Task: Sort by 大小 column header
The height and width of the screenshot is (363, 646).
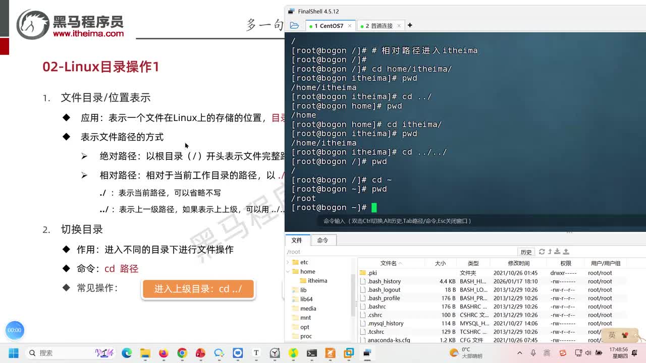Action: (441, 263)
